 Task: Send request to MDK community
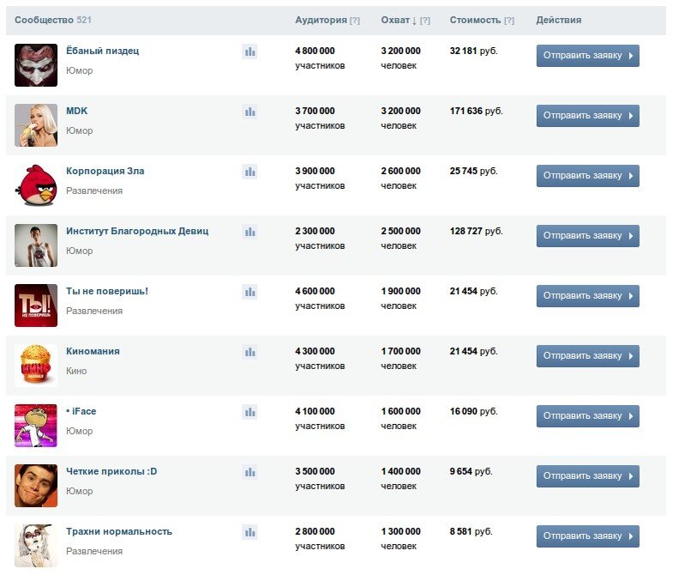coord(587,116)
